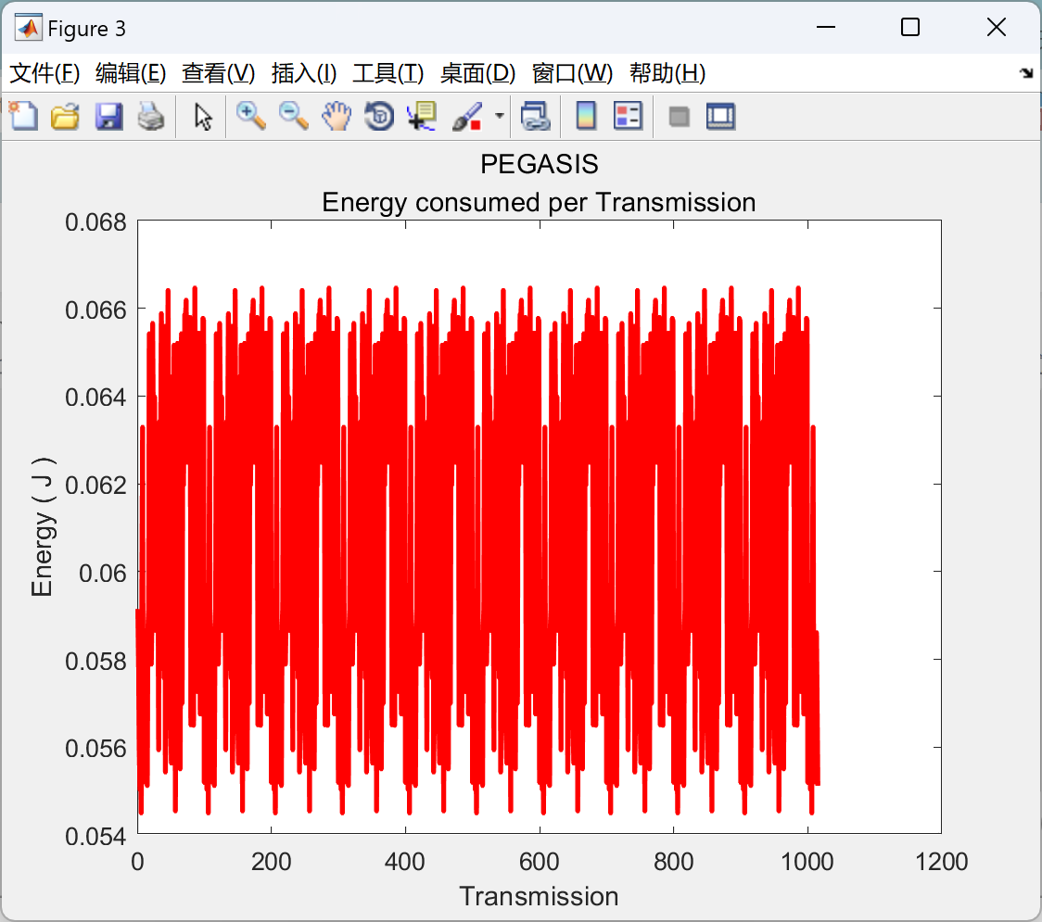Select the 'Energy consumed per Transmission' subtitle
The image size is (1042, 922).
point(539,202)
